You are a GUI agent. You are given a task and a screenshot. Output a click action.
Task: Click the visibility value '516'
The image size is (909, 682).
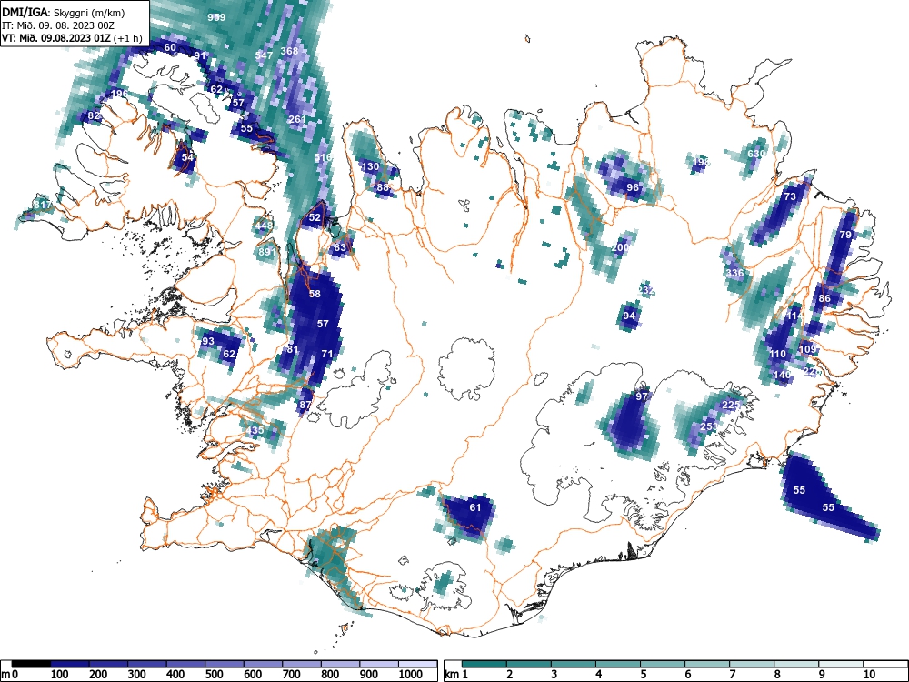(323, 157)
